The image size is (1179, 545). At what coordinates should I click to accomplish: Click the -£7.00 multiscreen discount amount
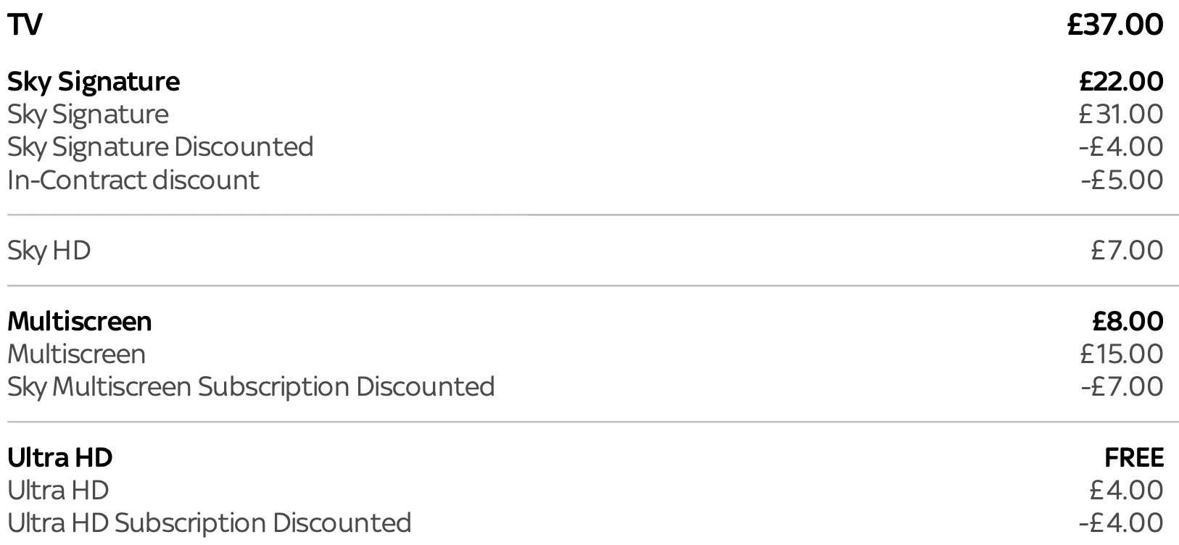1122,386
